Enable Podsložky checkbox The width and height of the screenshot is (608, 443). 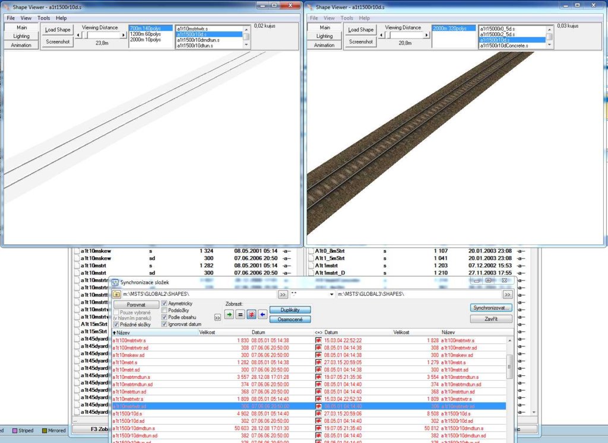[x=164, y=310]
